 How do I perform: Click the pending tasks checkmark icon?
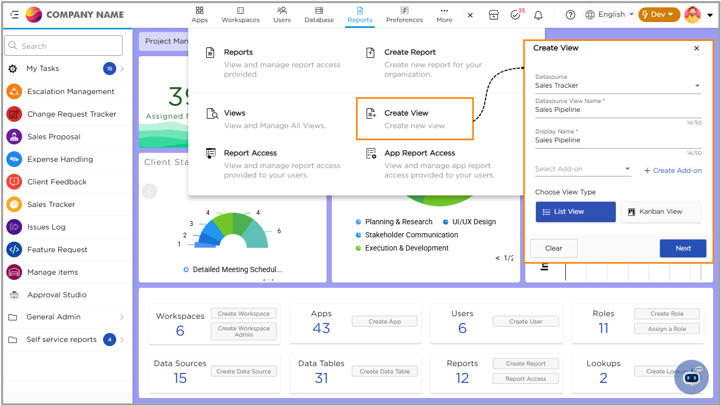click(x=515, y=15)
